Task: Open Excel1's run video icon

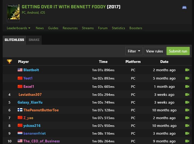Action: click(187, 87)
